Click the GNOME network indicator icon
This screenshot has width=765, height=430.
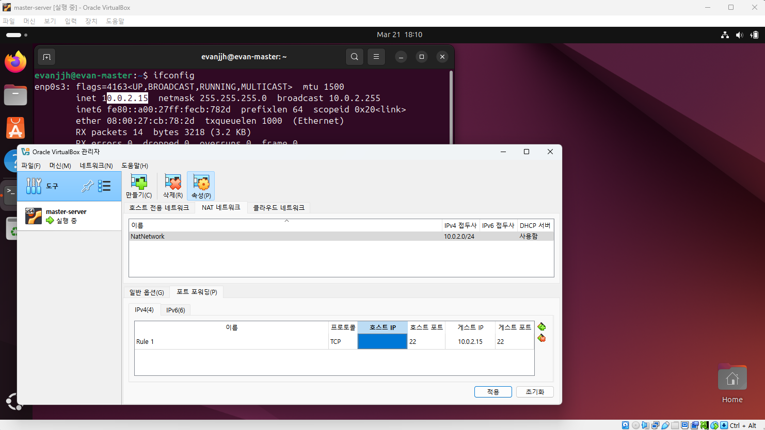pos(725,35)
